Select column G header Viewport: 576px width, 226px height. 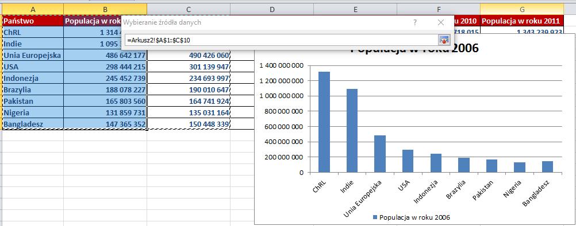[522, 9]
